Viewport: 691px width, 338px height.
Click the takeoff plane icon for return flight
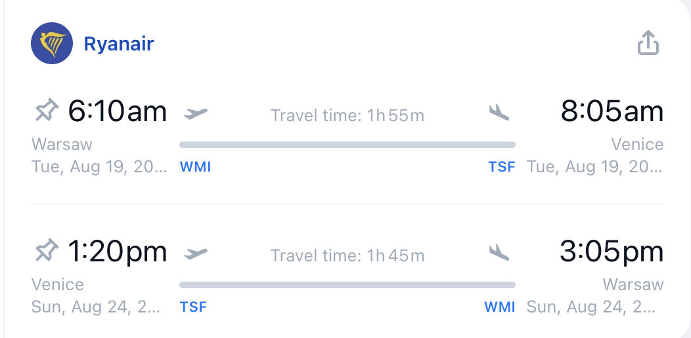coord(196,253)
